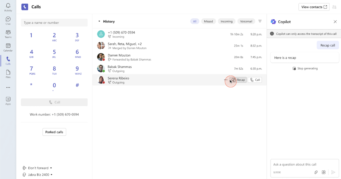
Task: Click the star key on keypad
Action: [31, 85]
